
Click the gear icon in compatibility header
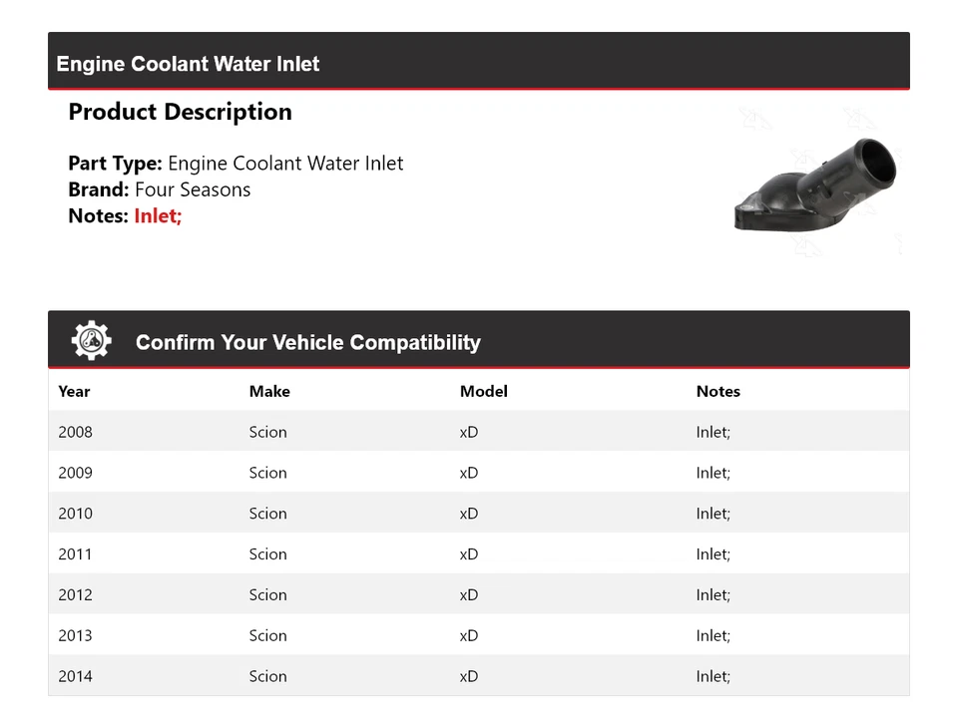[91, 341]
